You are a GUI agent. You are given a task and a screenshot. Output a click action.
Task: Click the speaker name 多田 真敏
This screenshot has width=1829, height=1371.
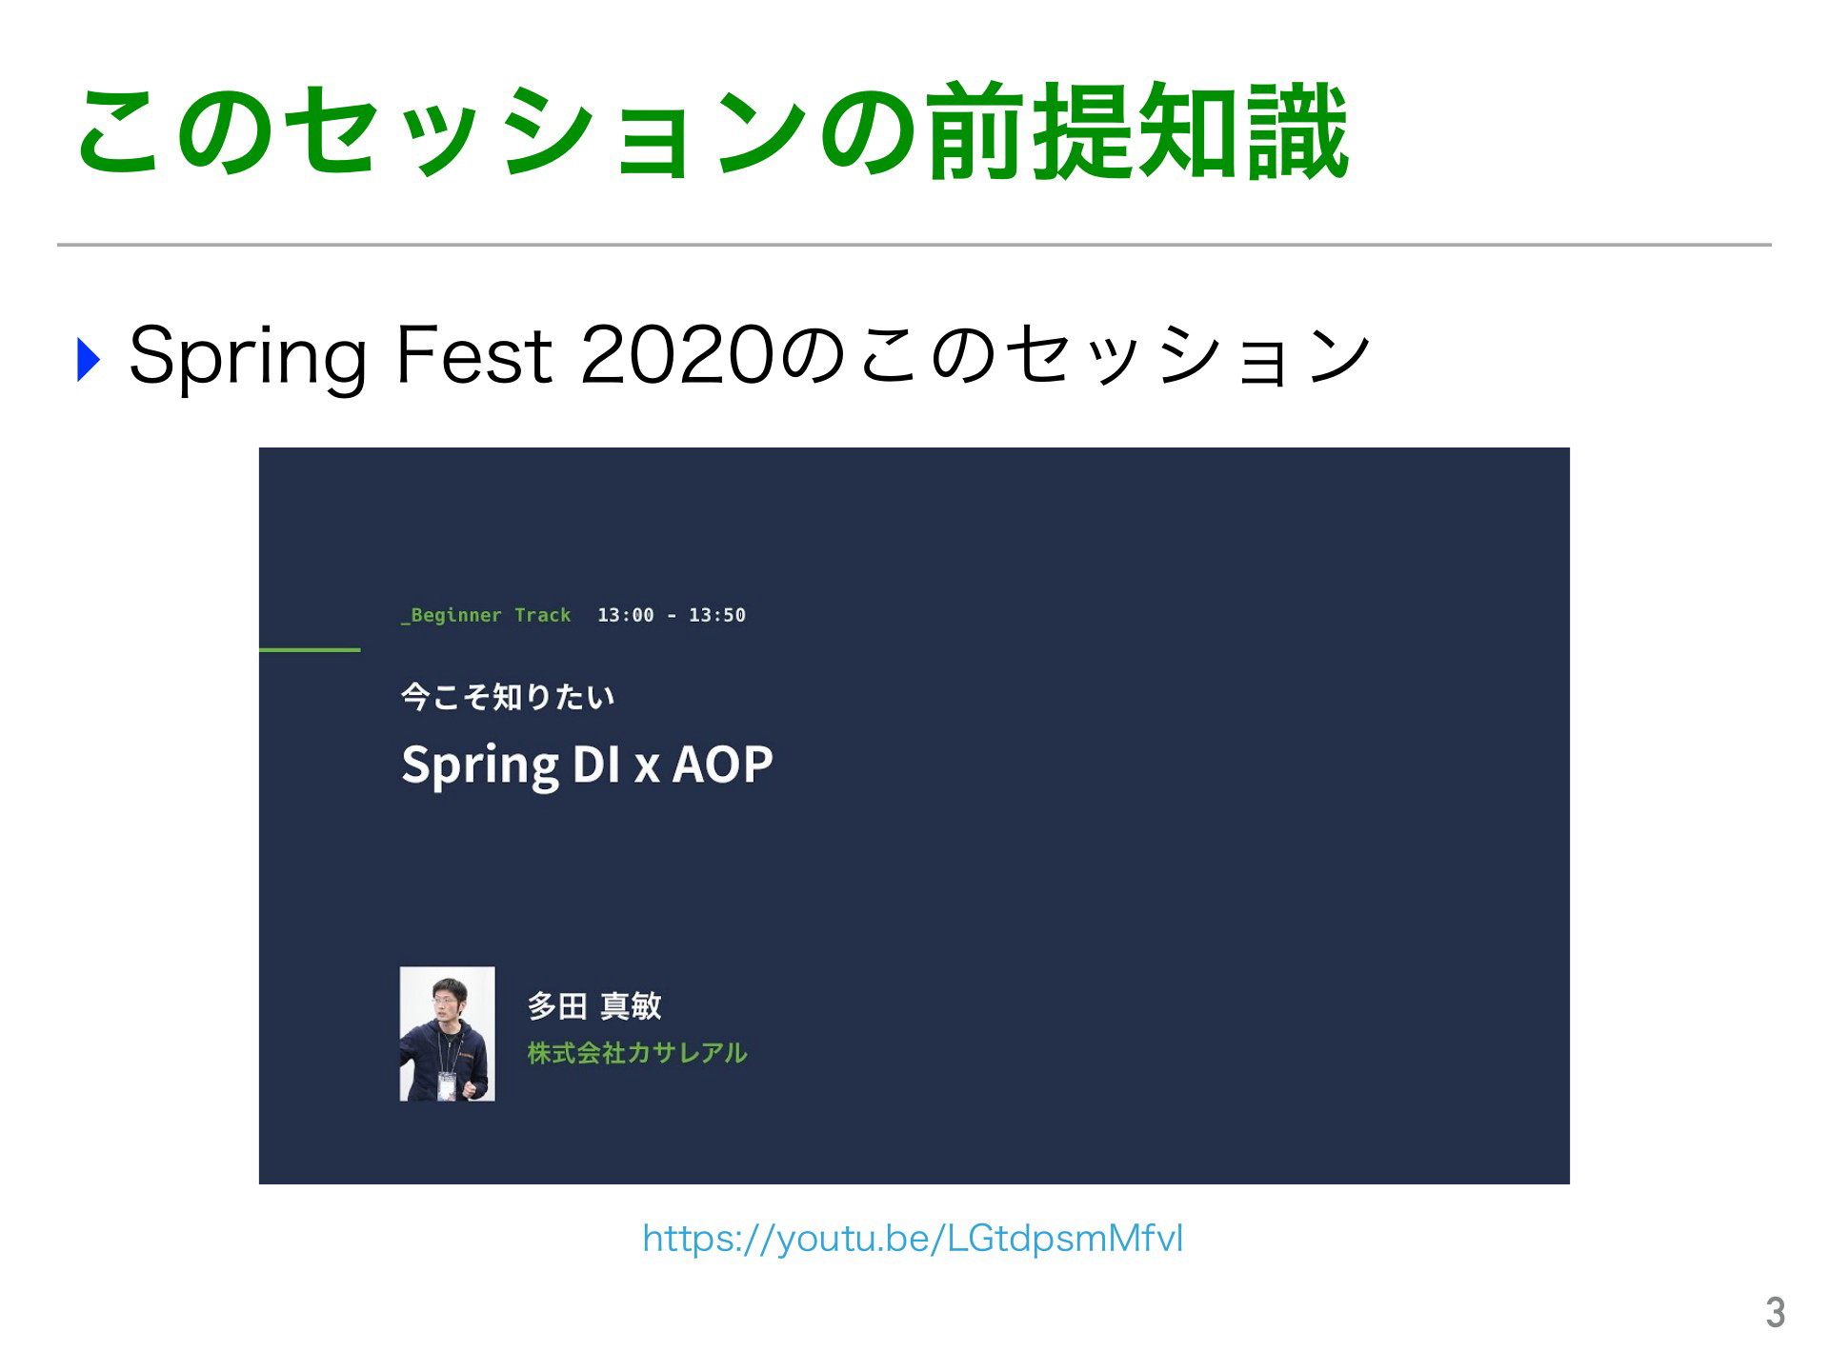click(x=593, y=1005)
